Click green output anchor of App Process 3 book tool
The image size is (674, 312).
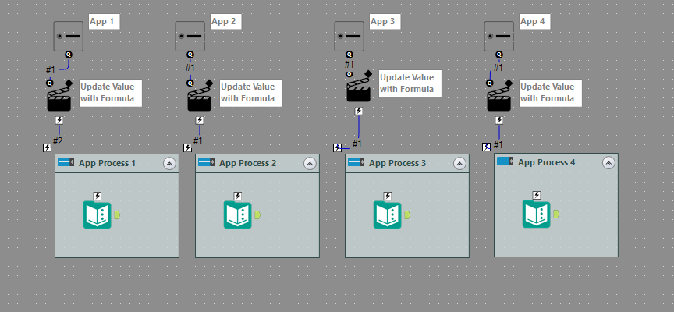[407, 214]
